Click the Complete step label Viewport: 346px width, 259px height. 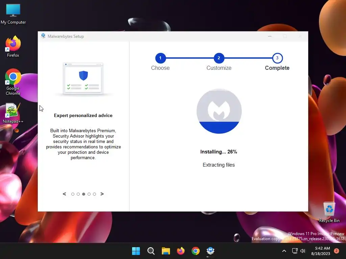coord(277,68)
